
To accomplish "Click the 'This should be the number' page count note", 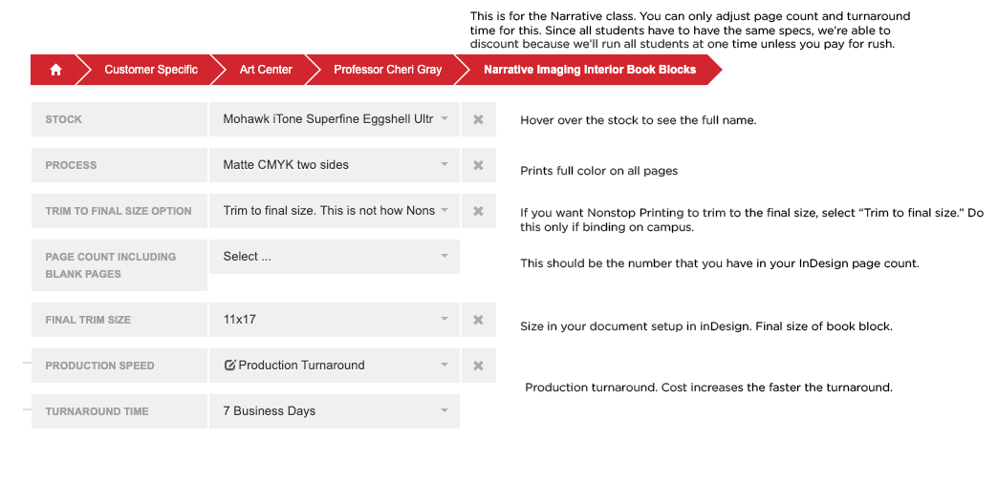I will point(720,263).
